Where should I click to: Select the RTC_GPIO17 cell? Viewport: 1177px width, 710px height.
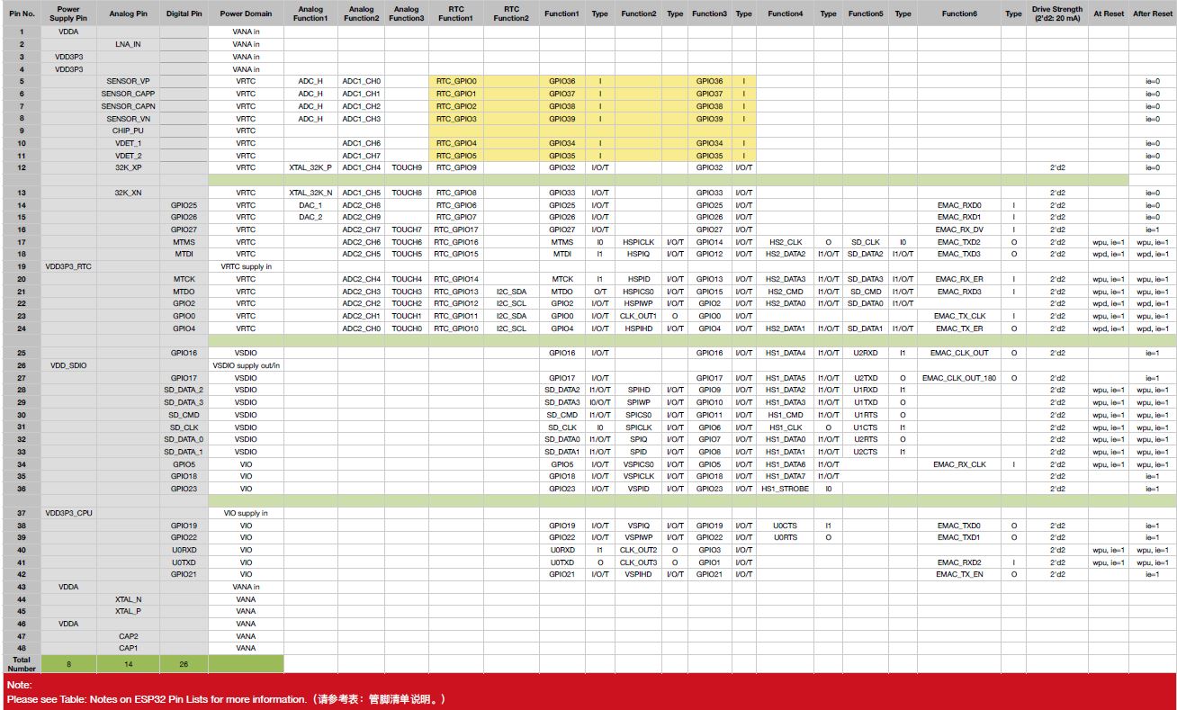[455, 229]
